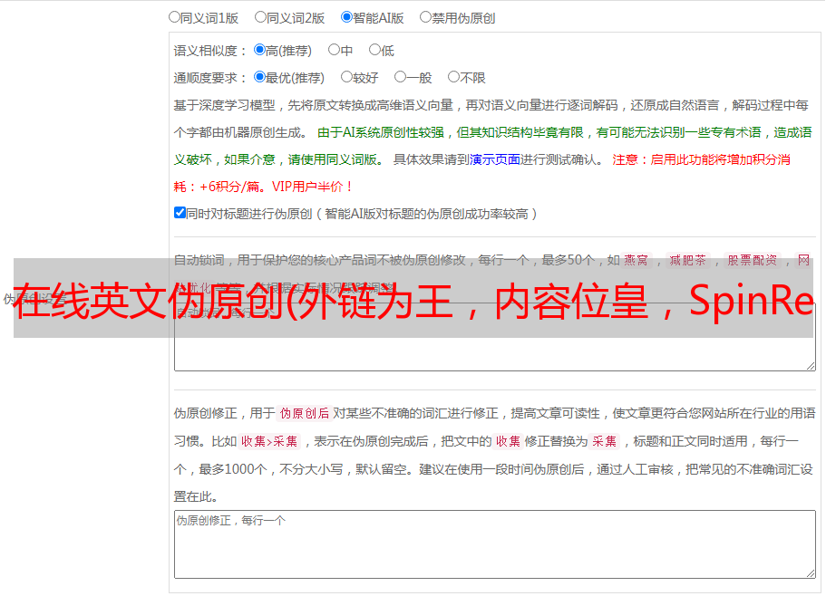This screenshot has width=826, height=596.
Task: Click the 伪原创修正 text area
Action: 495,544
